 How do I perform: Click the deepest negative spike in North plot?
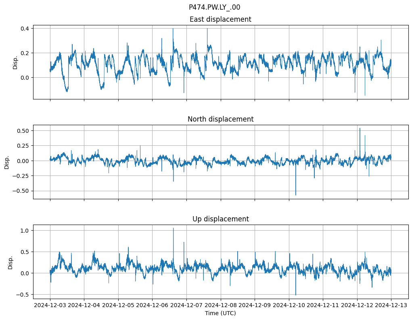pos(296,195)
